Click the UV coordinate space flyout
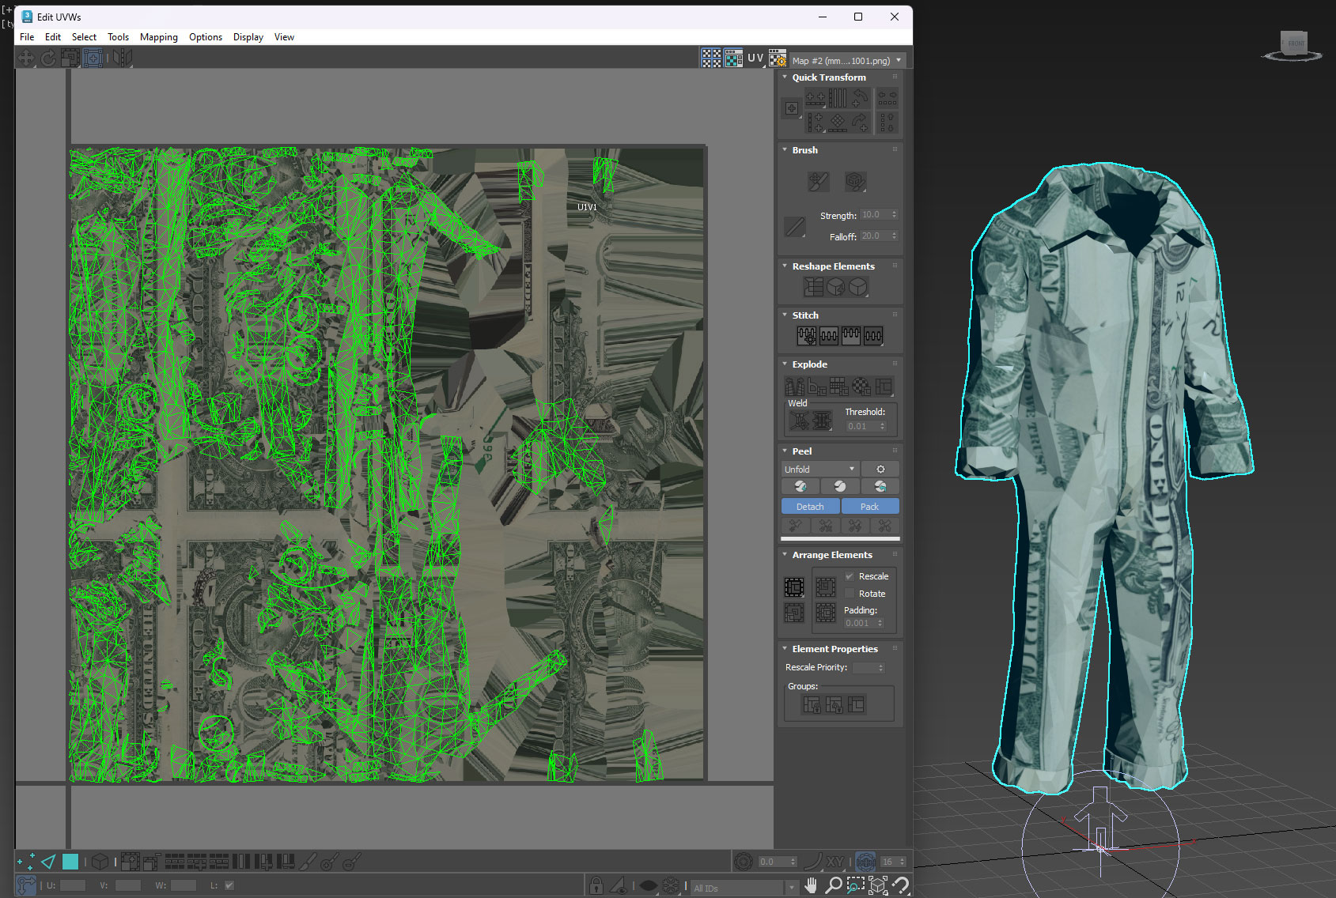This screenshot has width=1336, height=898. 755,58
